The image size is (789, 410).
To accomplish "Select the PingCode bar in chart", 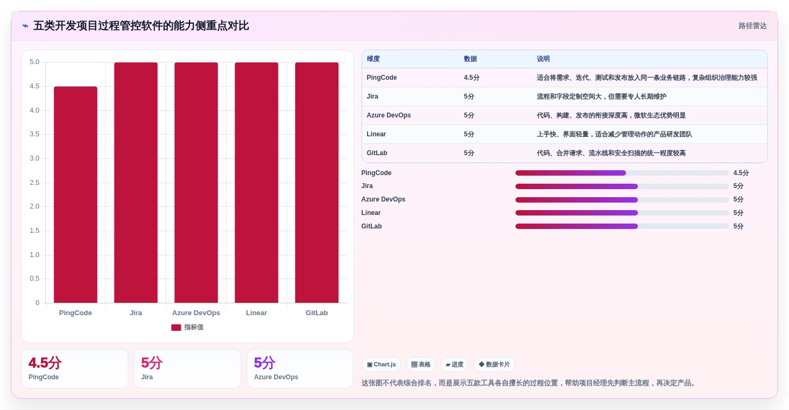I will coord(76,194).
